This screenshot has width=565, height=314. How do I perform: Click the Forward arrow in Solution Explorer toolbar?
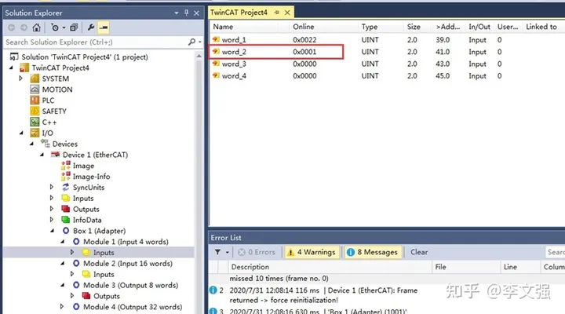tap(24, 27)
